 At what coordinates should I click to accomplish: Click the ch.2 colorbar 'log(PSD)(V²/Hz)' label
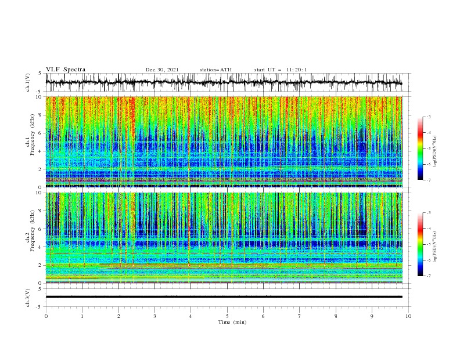pos(434,247)
